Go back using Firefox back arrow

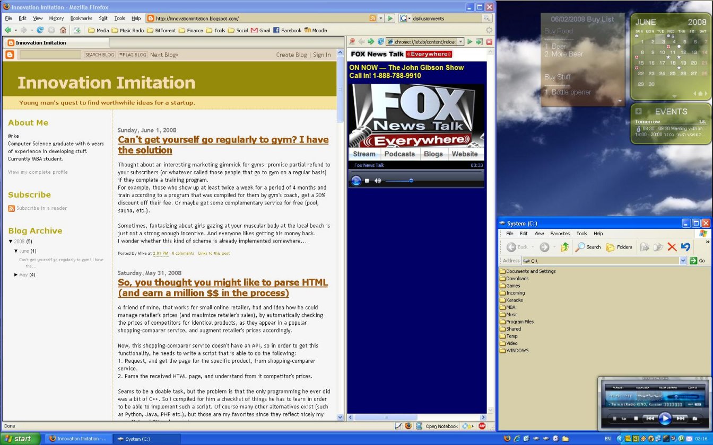coord(8,30)
